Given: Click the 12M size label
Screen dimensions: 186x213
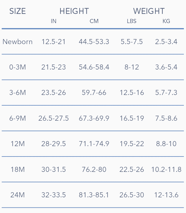Looking at the screenshot, I should (18, 144).
